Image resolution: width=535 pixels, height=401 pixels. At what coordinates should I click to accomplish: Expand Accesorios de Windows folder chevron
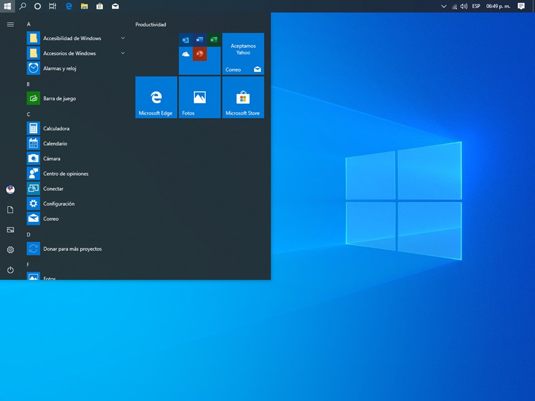(123, 53)
